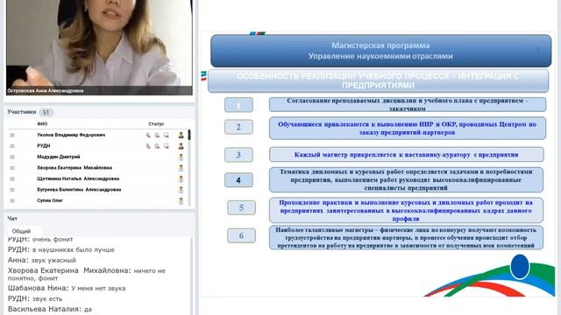Click slide text 'Прохождение практики и выполнение курсовых'
The width and height of the screenshot is (561, 315).
(x=406, y=210)
